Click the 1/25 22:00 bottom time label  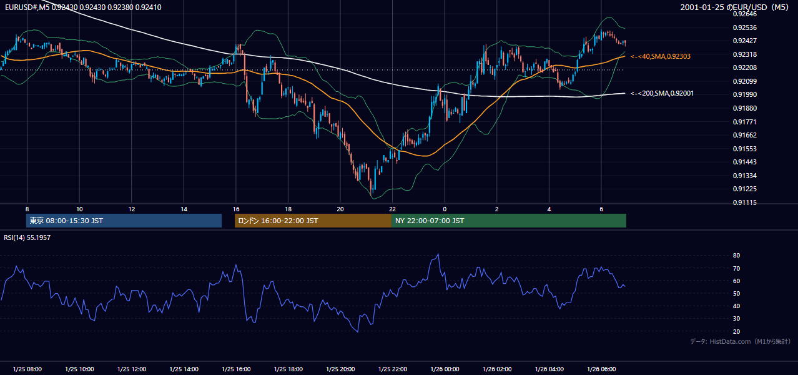coord(392,369)
